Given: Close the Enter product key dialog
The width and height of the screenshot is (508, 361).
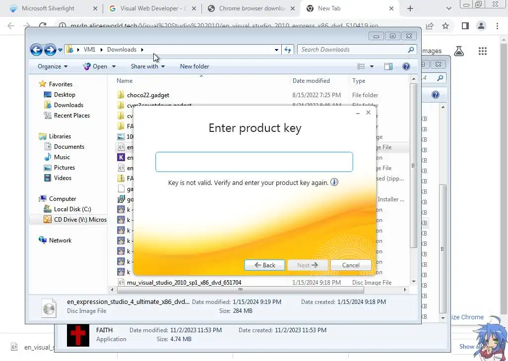Looking at the screenshot, I should pos(369,113).
